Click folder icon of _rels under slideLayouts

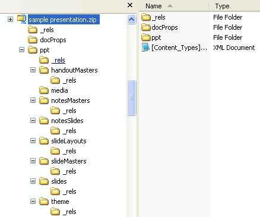tap(55, 151)
